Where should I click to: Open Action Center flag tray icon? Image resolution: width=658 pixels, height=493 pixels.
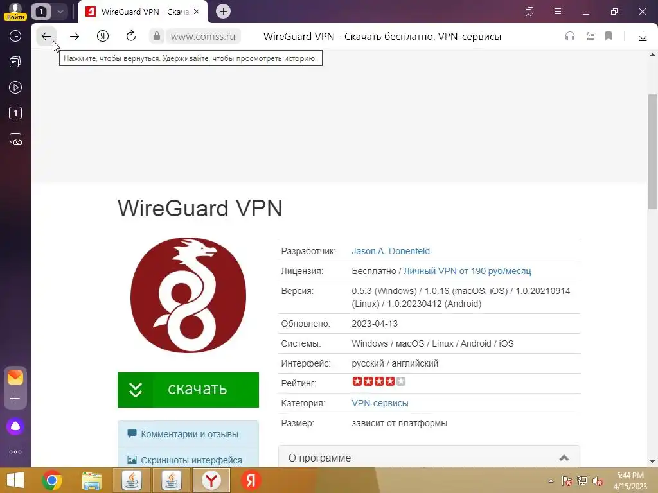coord(566,481)
